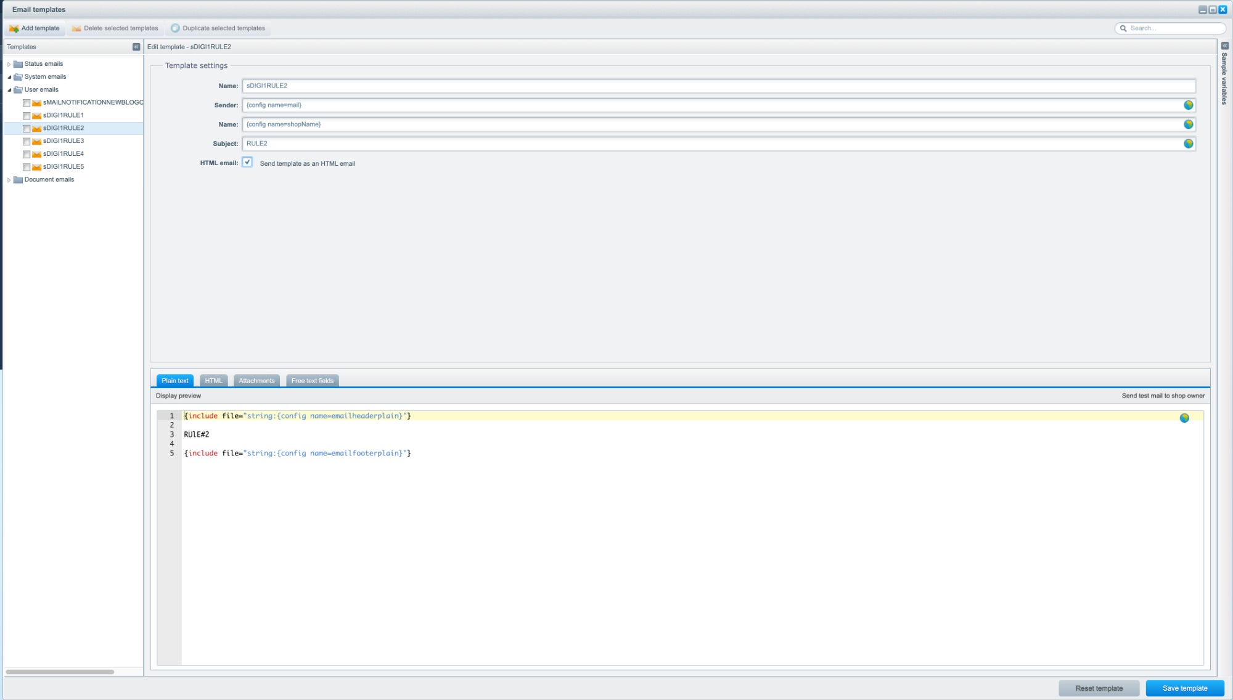Collapse the System emails tree node
This screenshot has height=700, width=1233.
coord(9,77)
